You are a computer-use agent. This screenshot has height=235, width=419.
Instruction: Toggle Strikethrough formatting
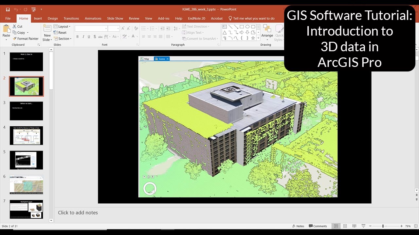click(100, 37)
